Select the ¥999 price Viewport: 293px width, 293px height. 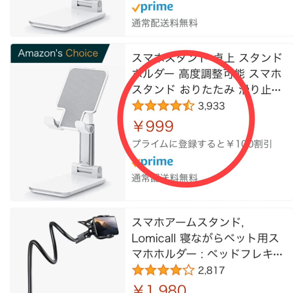[153, 126]
